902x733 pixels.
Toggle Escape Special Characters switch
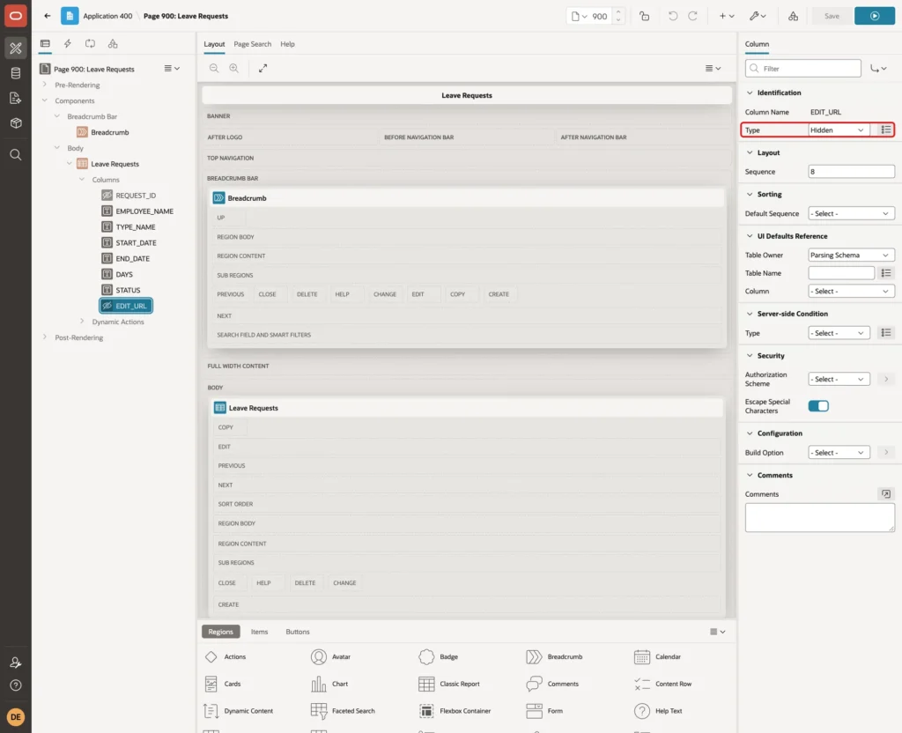point(818,406)
